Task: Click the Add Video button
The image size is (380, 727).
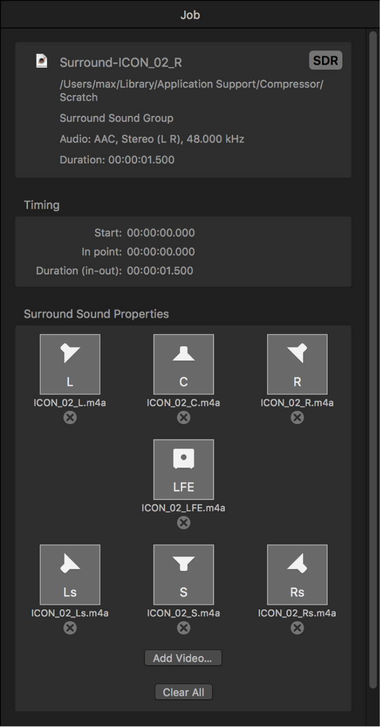Action: click(x=183, y=657)
